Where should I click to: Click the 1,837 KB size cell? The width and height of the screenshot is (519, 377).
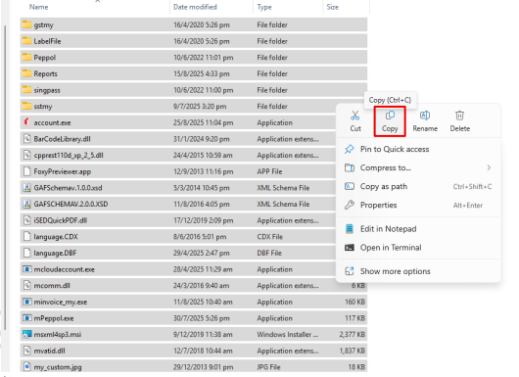click(353, 351)
